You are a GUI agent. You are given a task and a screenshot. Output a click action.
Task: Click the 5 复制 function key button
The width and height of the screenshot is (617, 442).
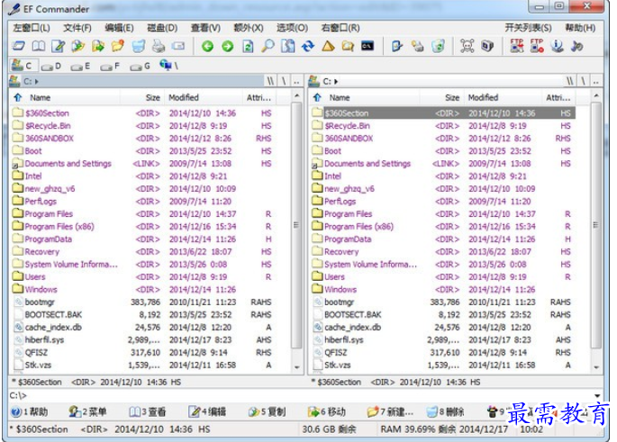point(267,411)
